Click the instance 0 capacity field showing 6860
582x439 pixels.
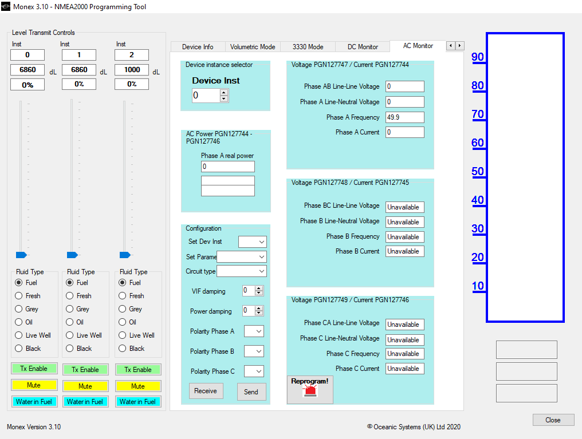(x=27, y=70)
